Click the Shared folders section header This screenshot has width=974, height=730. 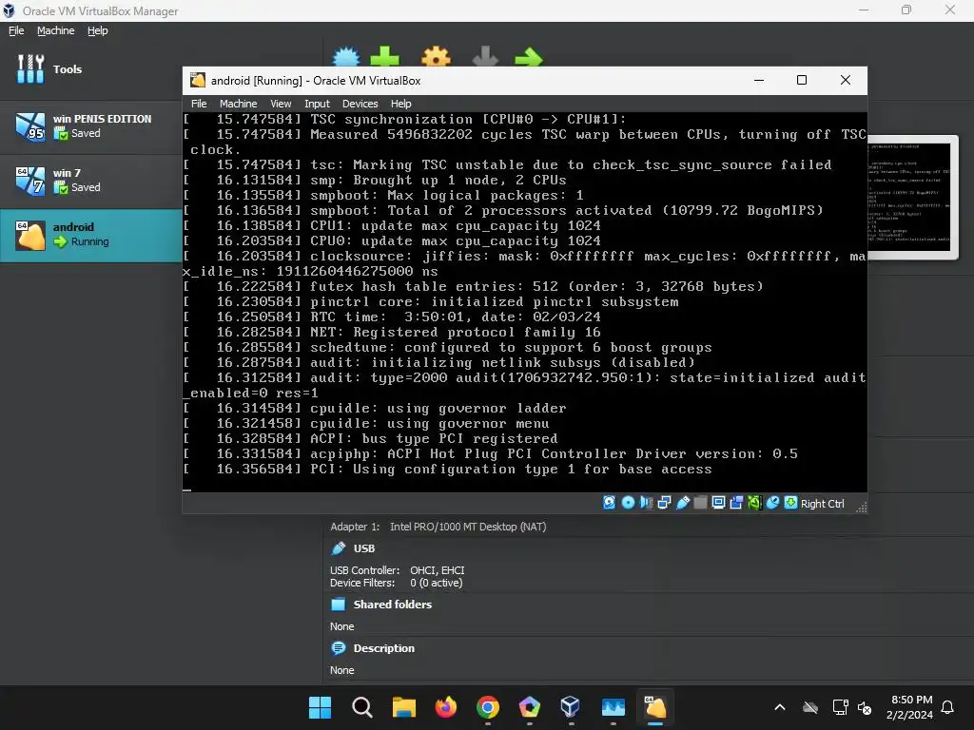click(x=392, y=604)
